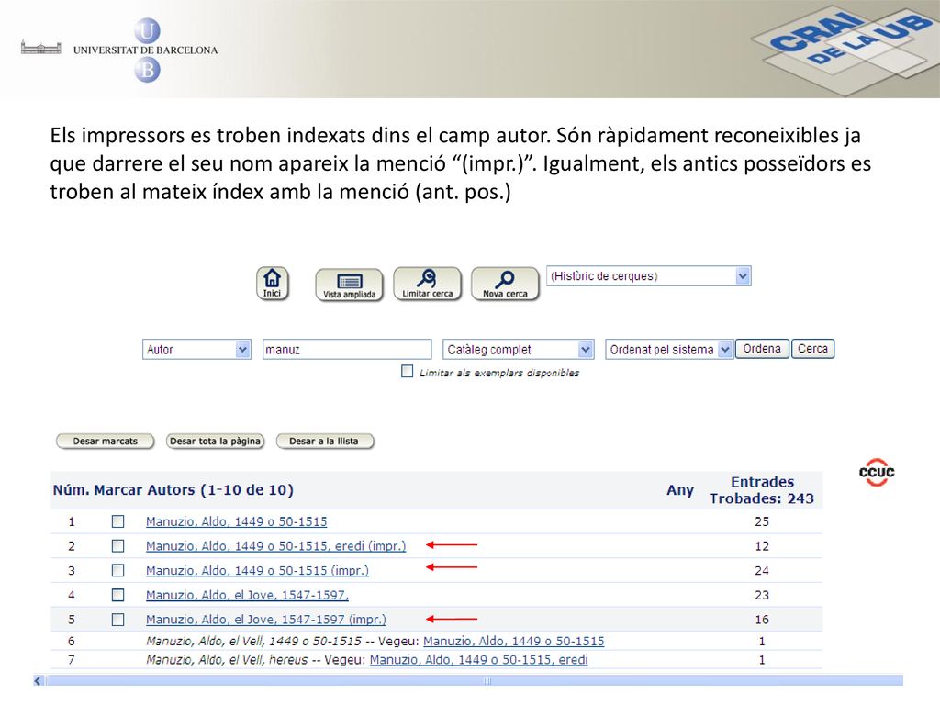The width and height of the screenshot is (940, 705).
Task: Open the Vista ampliada view
Action: [x=349, y=285]
